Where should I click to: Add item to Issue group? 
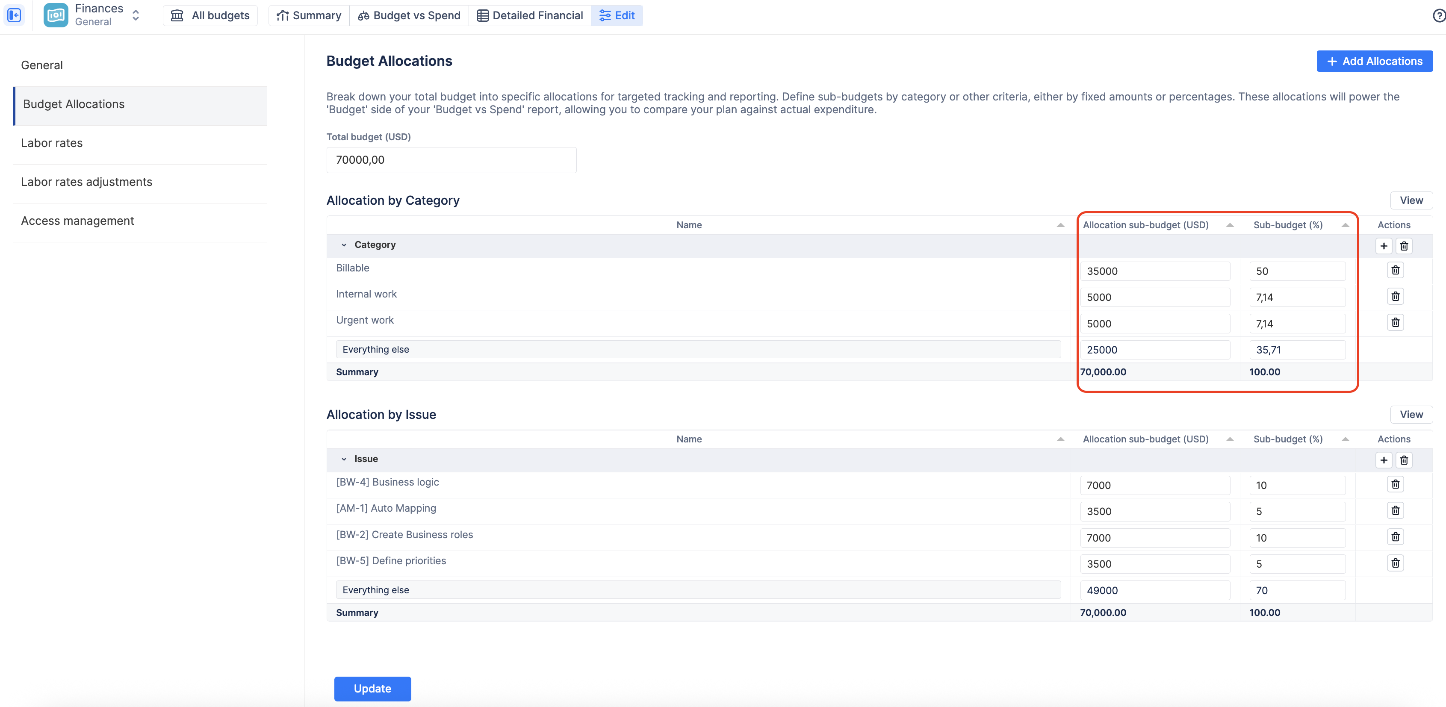1383,460
